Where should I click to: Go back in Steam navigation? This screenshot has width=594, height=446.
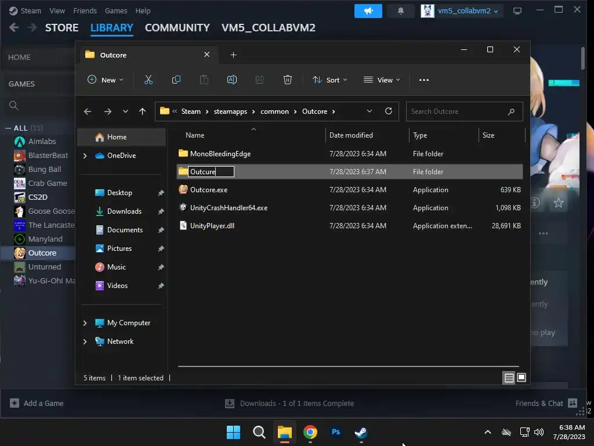coord(14,28)
